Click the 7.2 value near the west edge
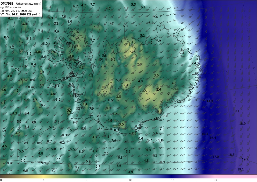 [x=12, y=47]
